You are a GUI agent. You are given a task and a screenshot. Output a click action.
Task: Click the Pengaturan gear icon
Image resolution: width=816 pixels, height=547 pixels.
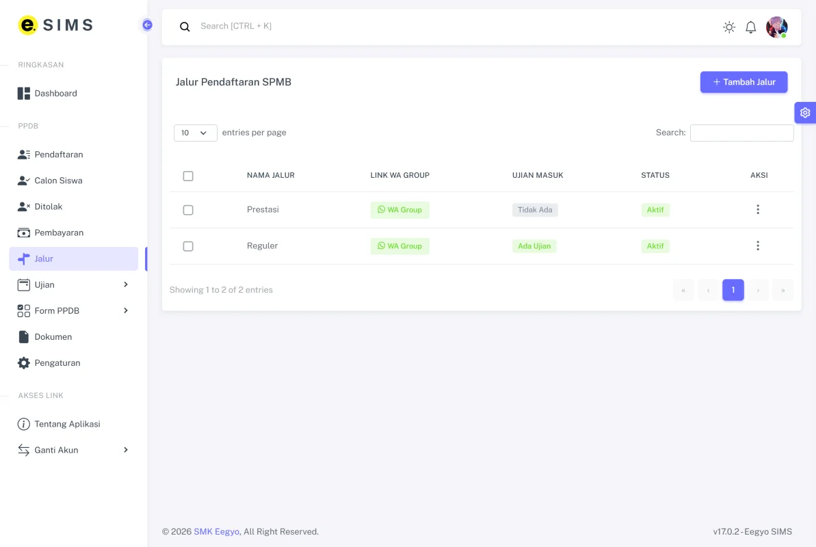click(23, 363)
